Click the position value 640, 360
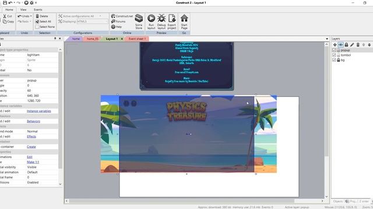Screen dimensions: 373x209 pyautogui.click(x=33, y=96)
